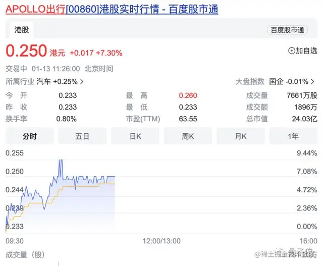Image resolution: width=323 pixels, height=266 pixels.
Task: Click the 成交额 value 1896万
Action: (306, 107)
